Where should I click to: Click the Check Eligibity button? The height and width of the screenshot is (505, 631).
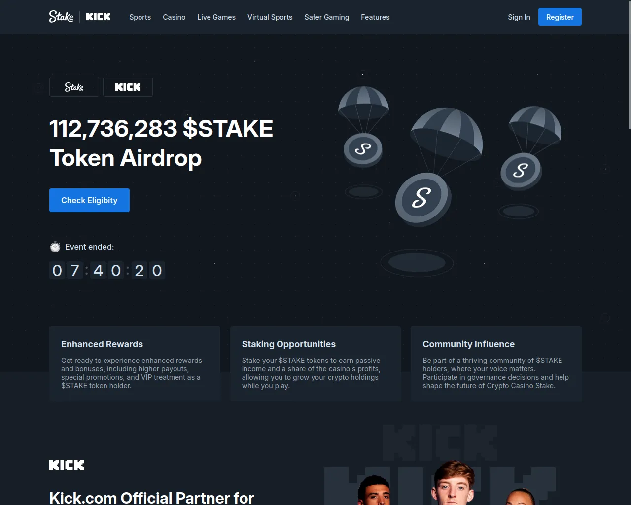click(89, 200)
